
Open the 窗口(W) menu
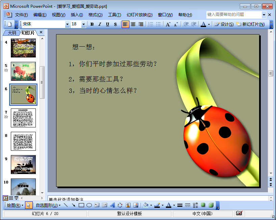165,15
